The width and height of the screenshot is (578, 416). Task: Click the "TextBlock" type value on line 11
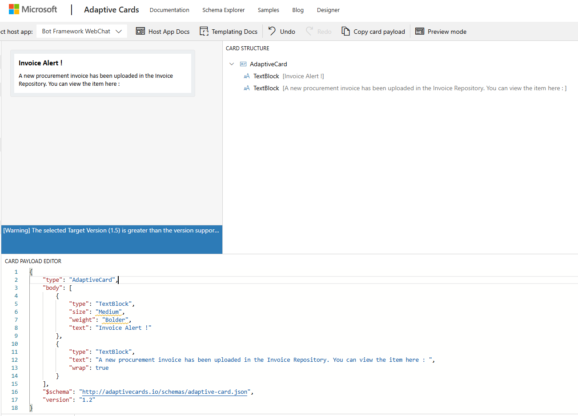coord(114,352)
